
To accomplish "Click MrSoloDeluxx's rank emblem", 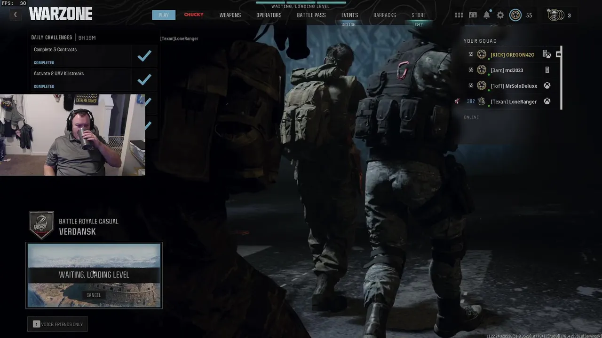I will point(482,85).
